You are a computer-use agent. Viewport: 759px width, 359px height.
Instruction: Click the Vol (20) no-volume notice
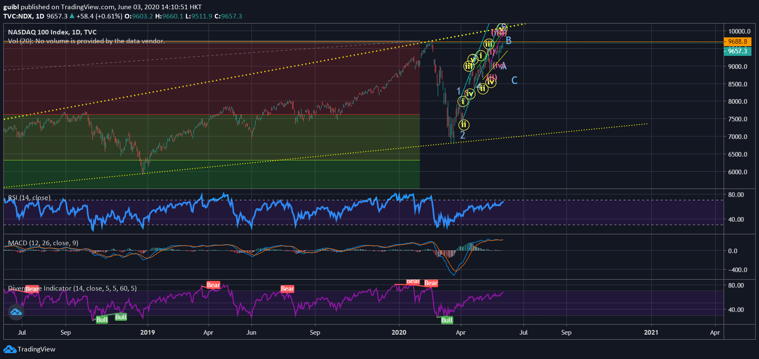tap(86, 41)
